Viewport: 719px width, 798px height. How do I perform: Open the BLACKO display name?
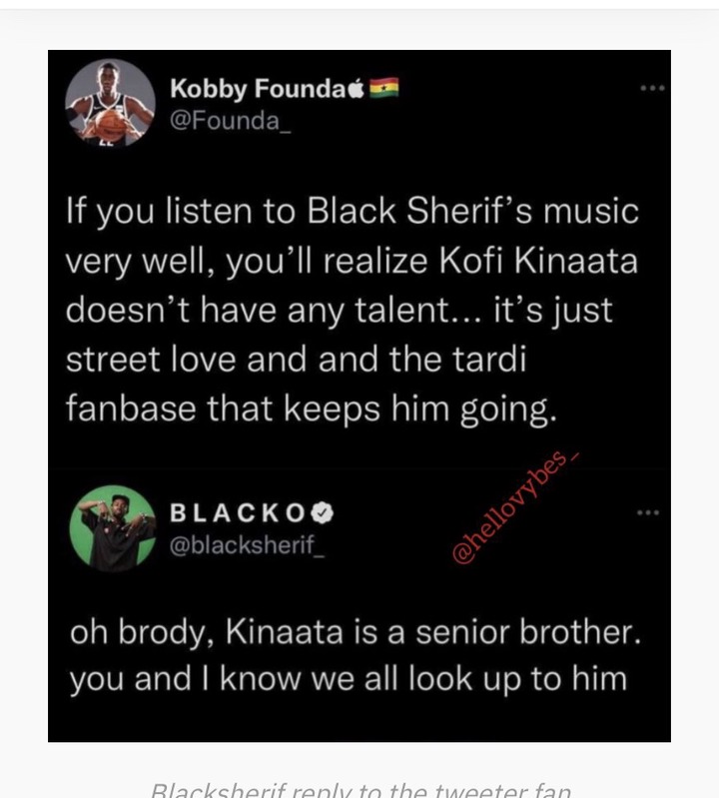(238, 512)
